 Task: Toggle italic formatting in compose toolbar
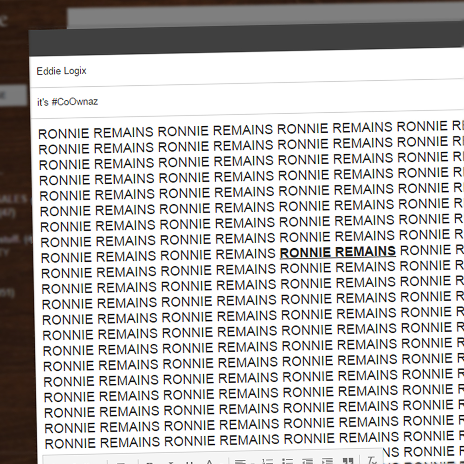(x=170, y=462)
